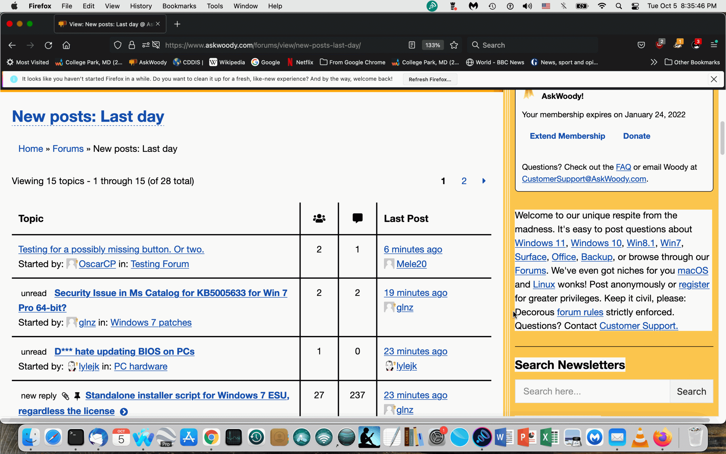The height and width of the screenshot is (454, 726).
Task: Bookmark this page with star icon
Action: pos(454,45)
